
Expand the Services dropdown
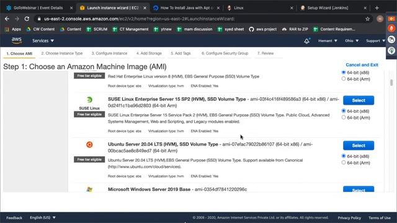point(43,41)
